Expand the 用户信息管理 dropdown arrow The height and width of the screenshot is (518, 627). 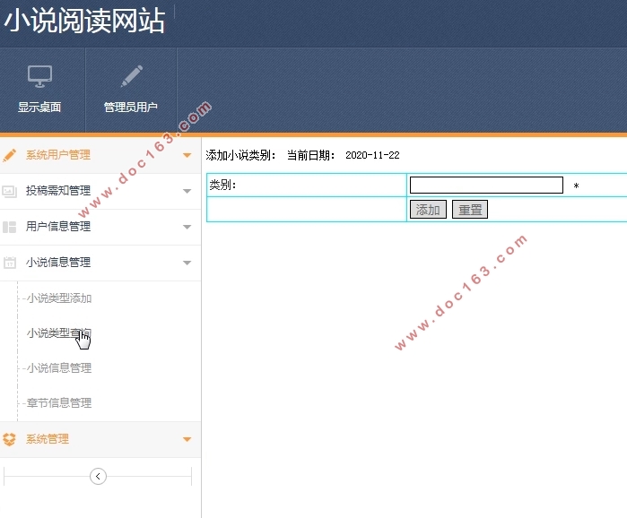tap(187, 227)
